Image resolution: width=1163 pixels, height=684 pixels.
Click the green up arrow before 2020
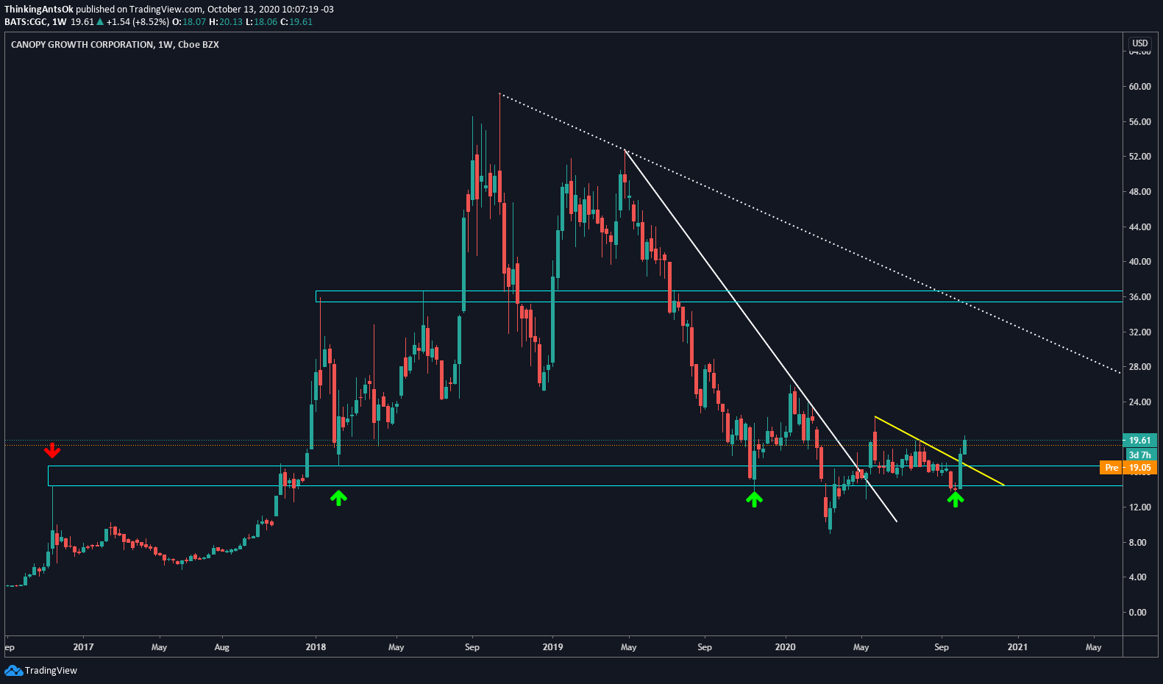point(754,499)
